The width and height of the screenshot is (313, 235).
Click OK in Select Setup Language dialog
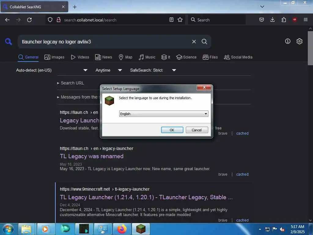[172, 130]
